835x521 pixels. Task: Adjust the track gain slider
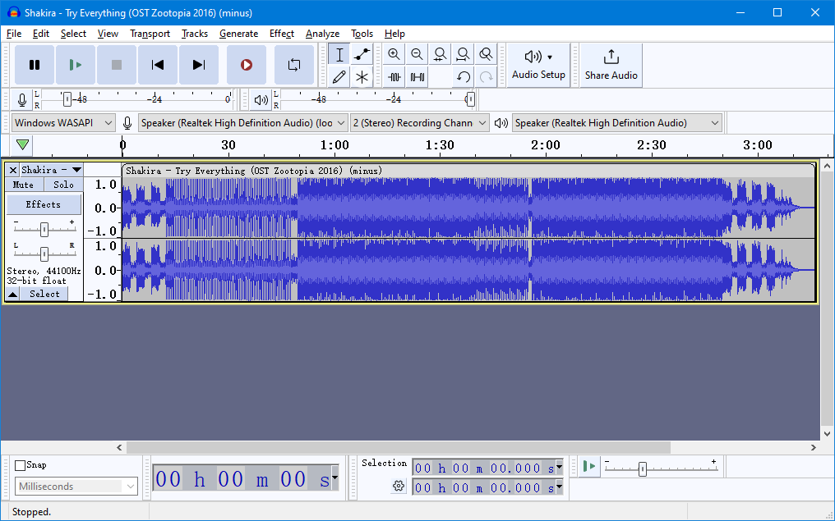click(x=44, y=229)
